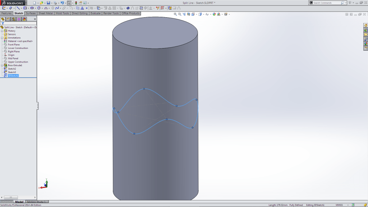The height and width of the screenshot is (207, 368).
Task: Select the Spline tool in sketch toolbar
Action: pos(57,8)
